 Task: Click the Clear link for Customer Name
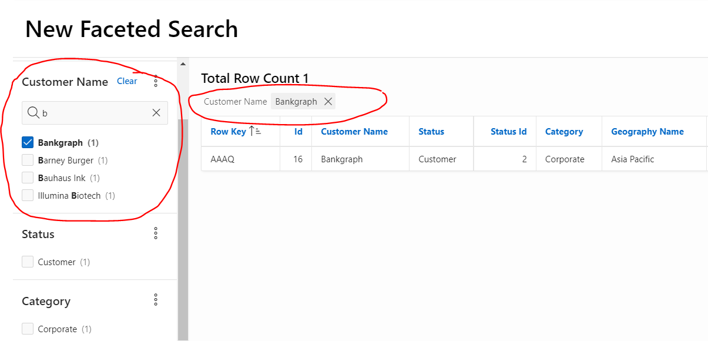127,81
